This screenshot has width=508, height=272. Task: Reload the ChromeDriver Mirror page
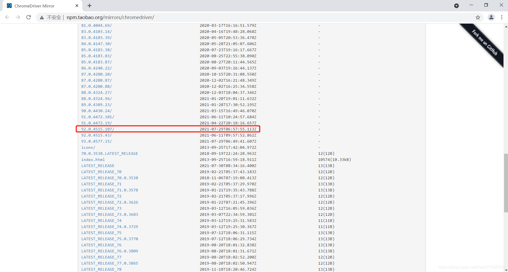29,17
